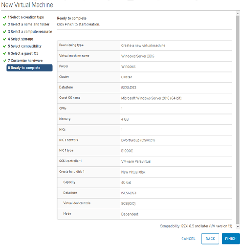Viewport: 240px width, 245px height.
Task: Select the Create hard disk 1 row
Action: pyautogui.click(x=145, y=172)
